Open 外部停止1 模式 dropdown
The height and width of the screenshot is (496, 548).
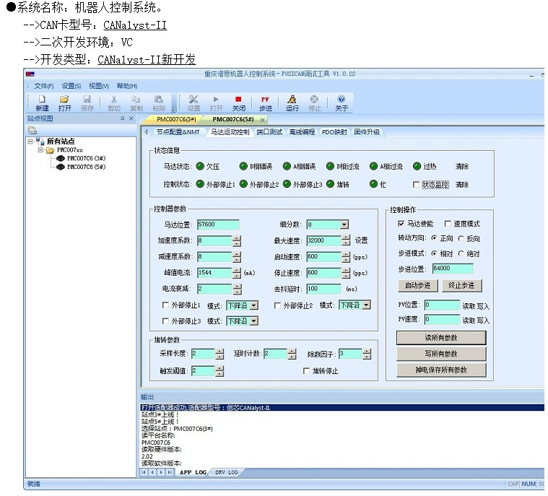click(254, 305)
